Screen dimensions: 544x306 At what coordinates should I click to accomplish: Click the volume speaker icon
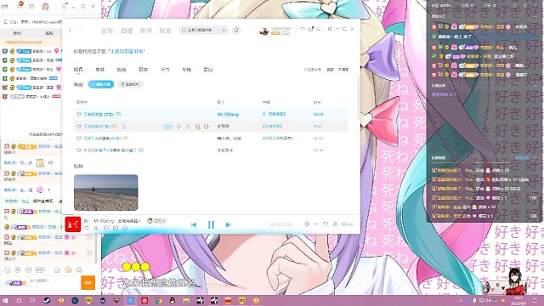point(307,224)
